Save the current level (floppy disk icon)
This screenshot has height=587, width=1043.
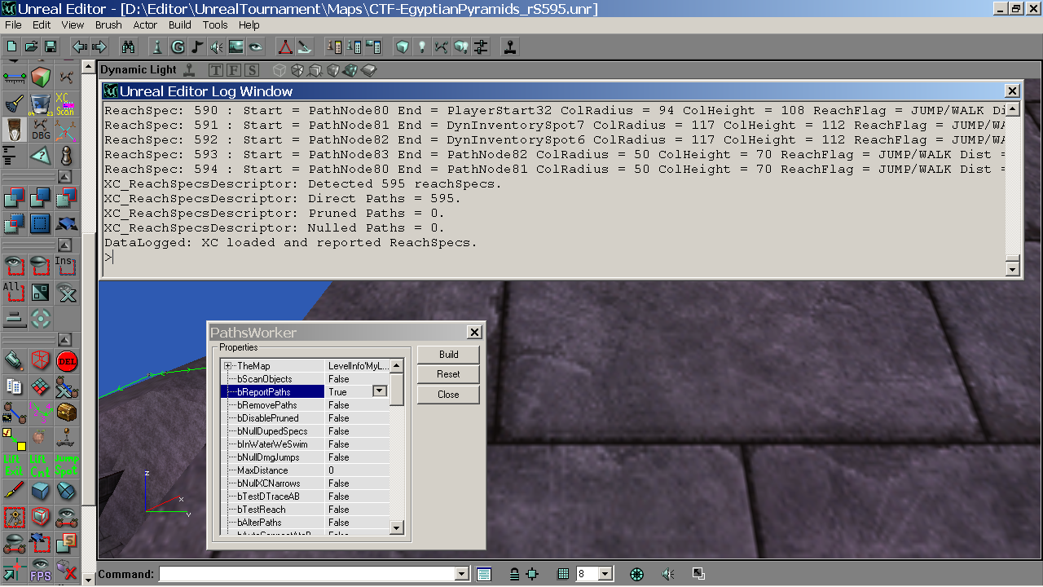[x=50, y=46]
